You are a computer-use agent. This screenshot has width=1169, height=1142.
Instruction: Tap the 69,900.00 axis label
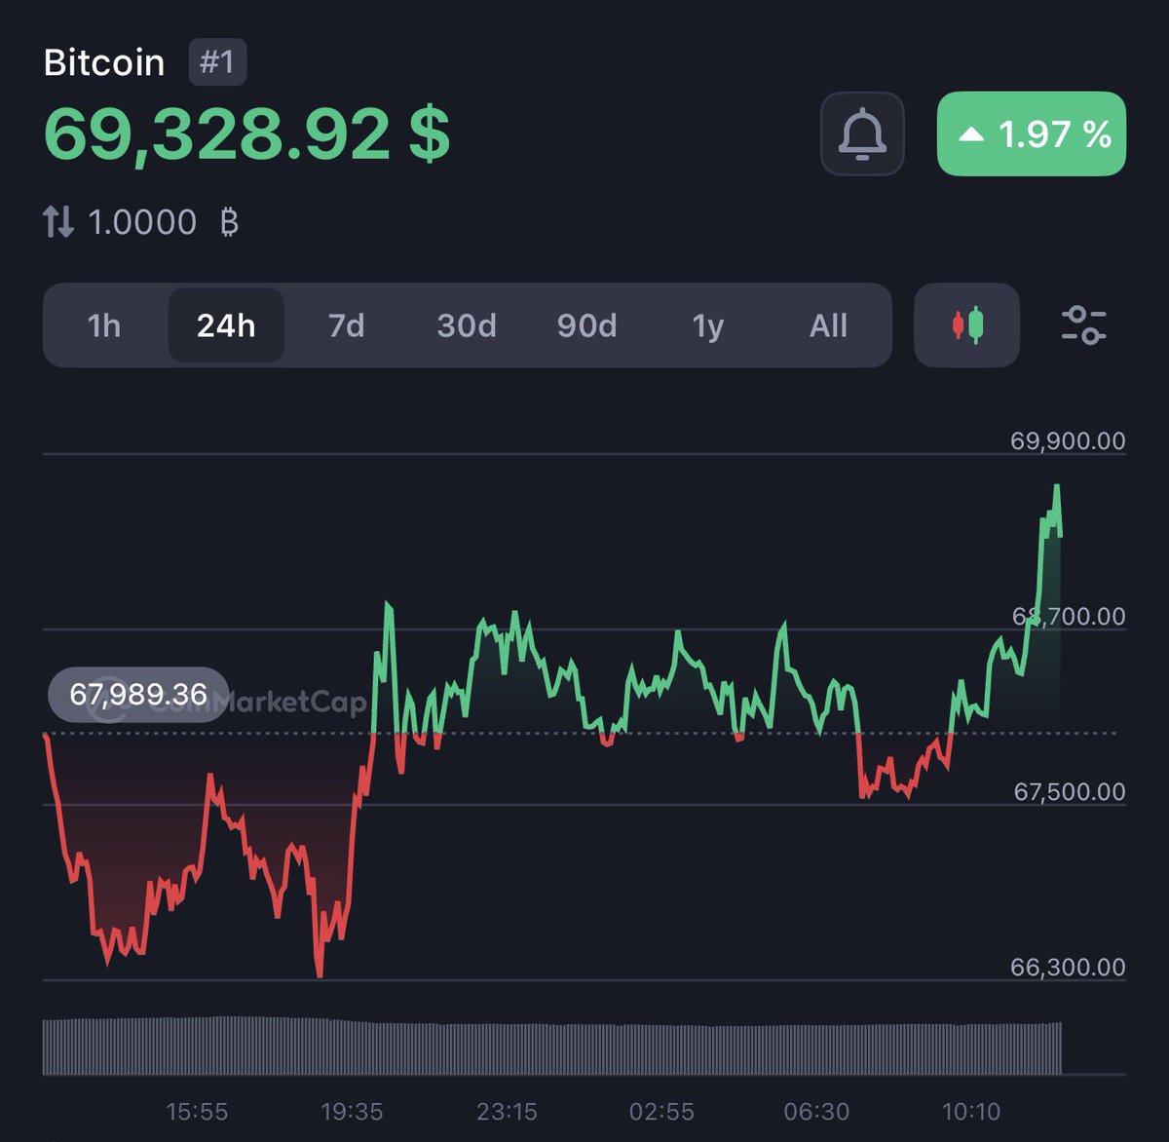point(1068,440)
